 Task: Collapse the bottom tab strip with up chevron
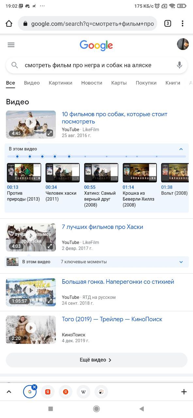[9, 392]
